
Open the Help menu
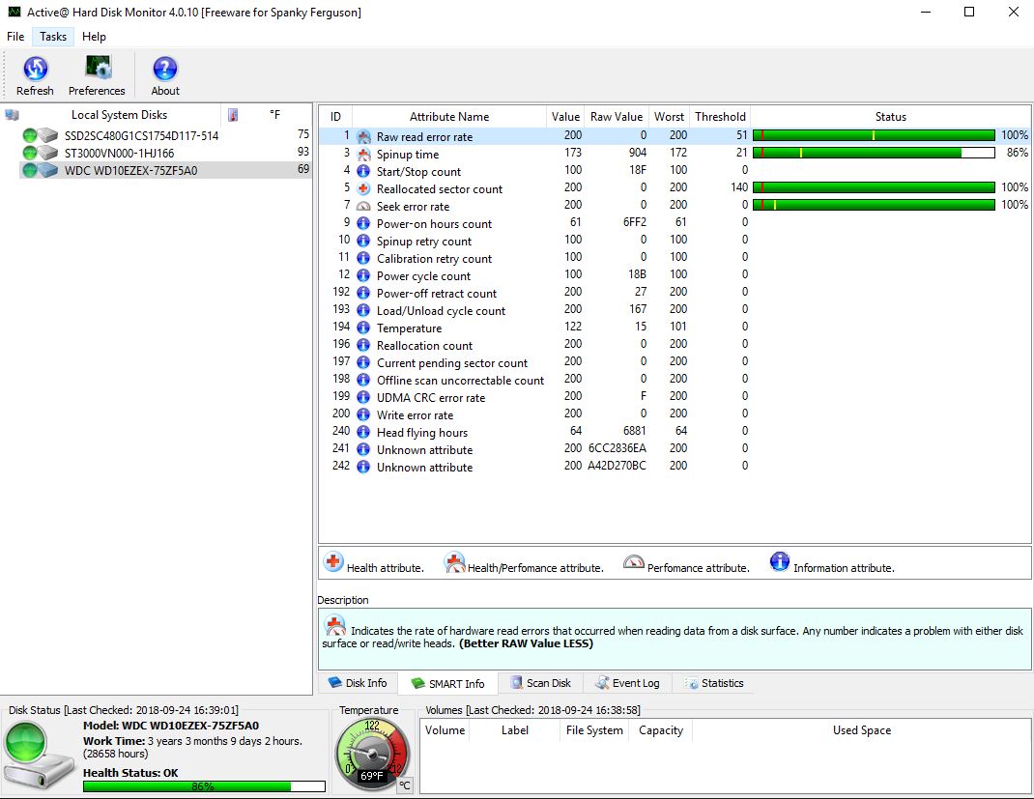[94, 37]
